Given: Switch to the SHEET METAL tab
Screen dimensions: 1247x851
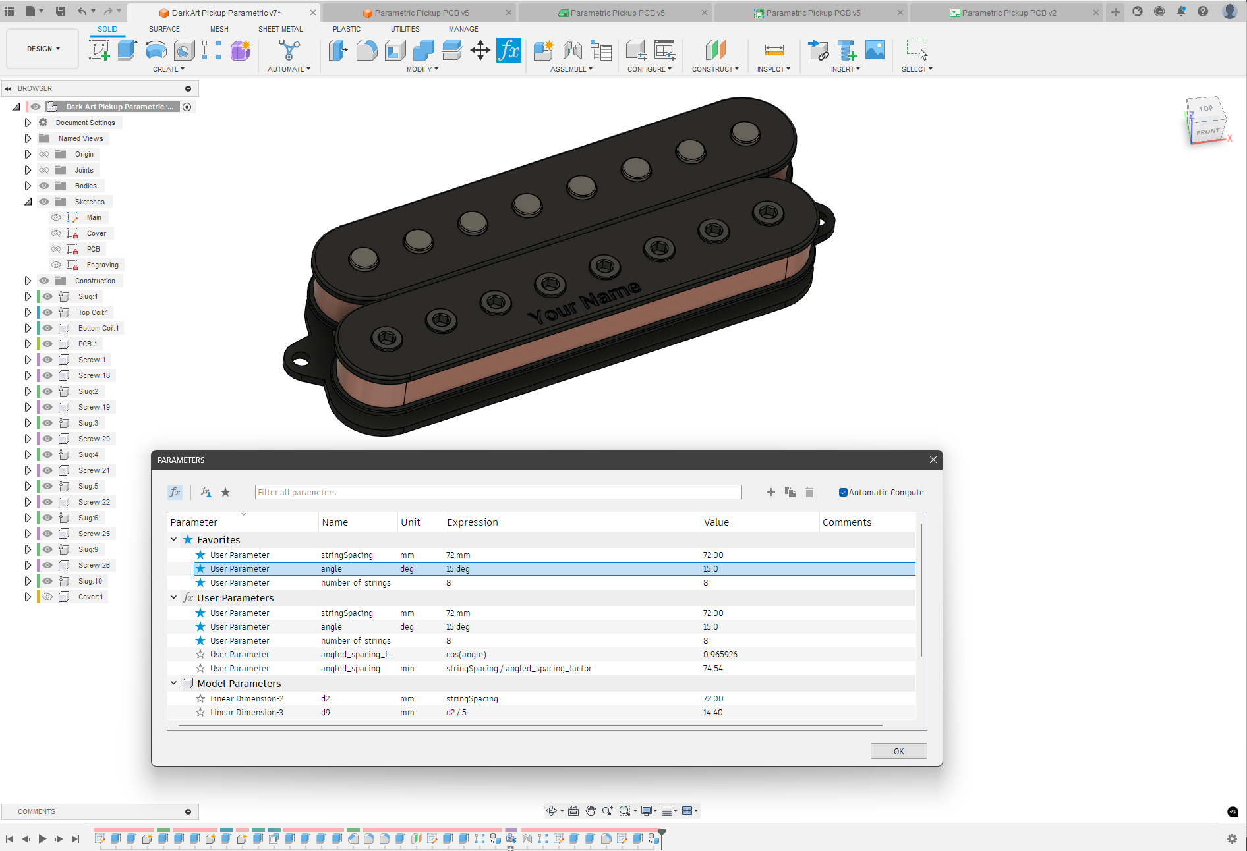Looking at the screenshot, I should coord(281,29).
